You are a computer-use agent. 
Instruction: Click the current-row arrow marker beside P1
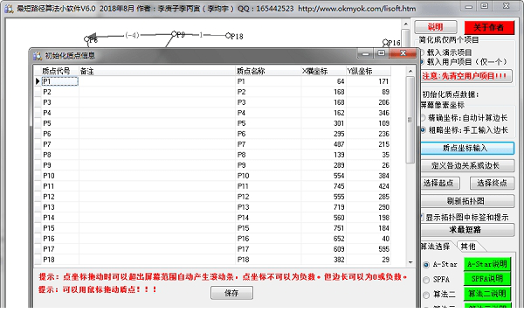click(38, 81)
